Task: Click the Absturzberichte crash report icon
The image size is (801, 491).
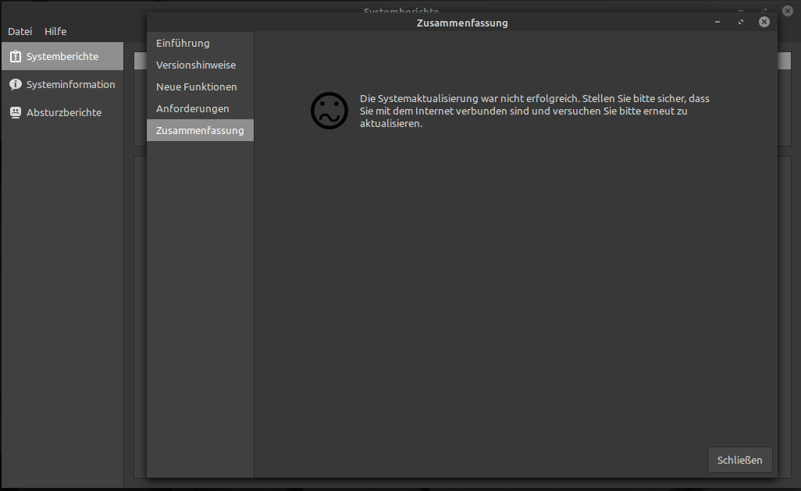Action: tap(16, 112)
